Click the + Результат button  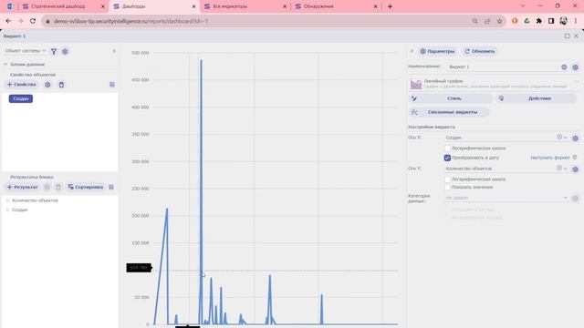(22, 187)
